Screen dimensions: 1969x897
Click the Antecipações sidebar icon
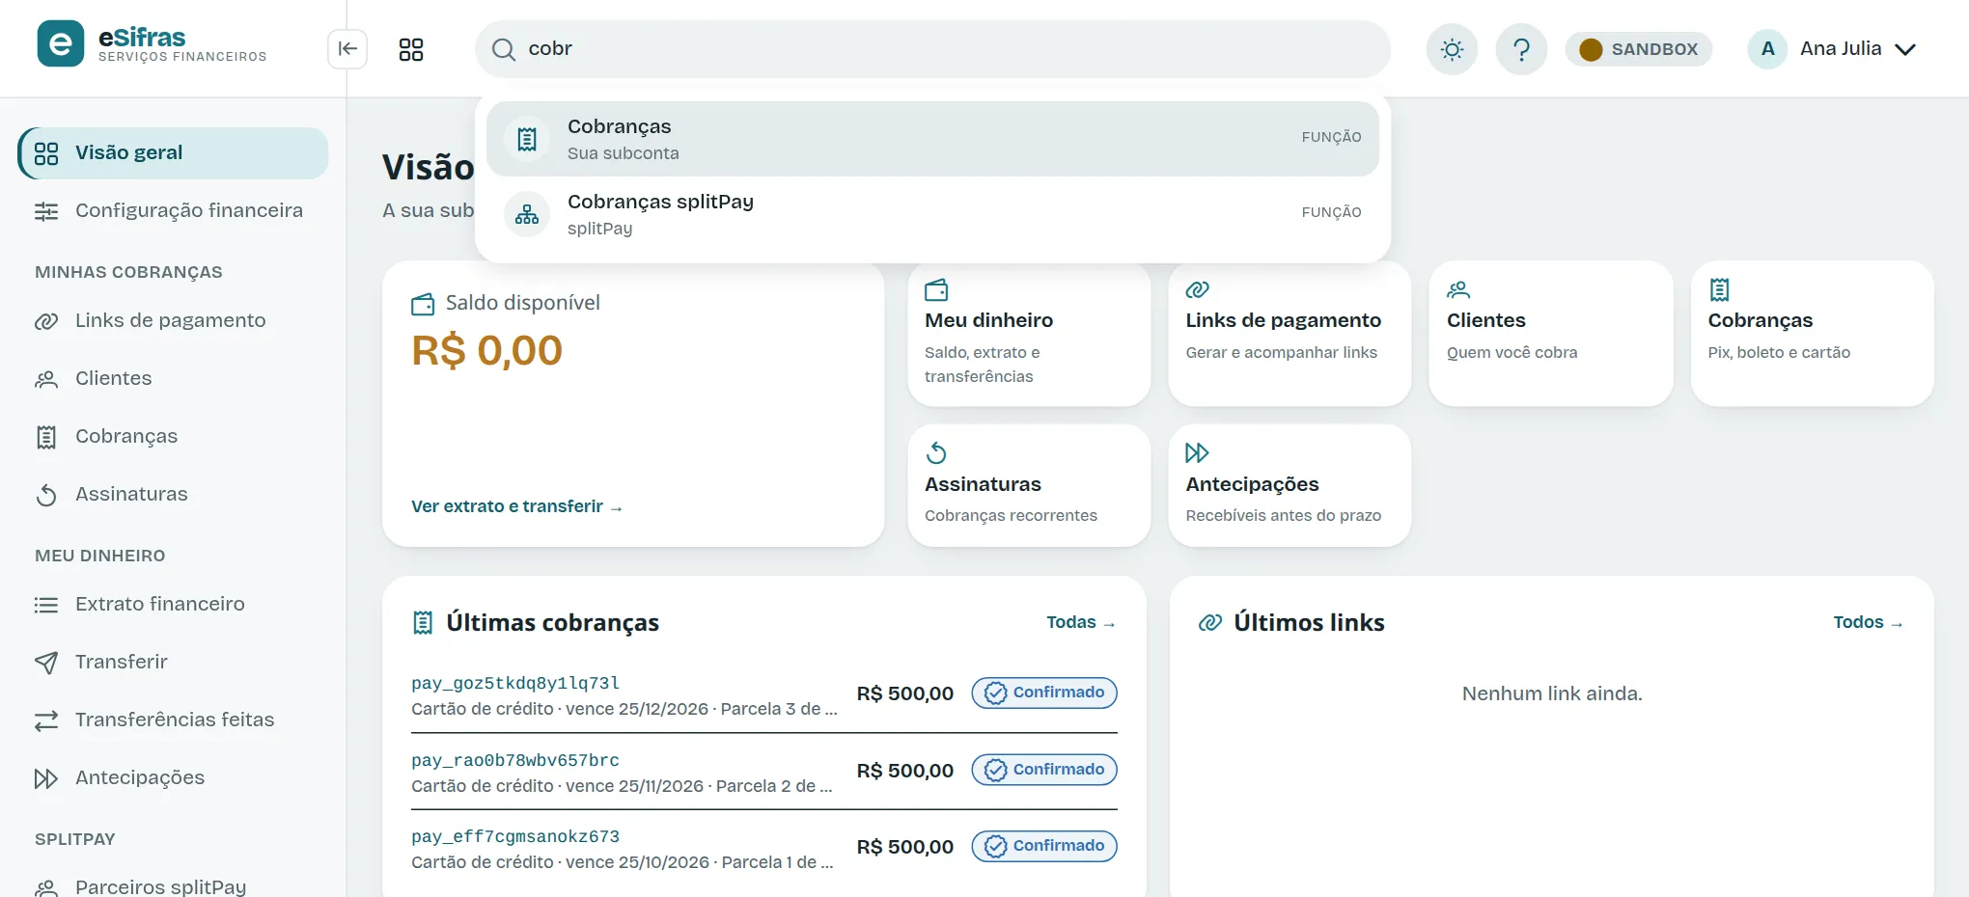tap(46, 778)
